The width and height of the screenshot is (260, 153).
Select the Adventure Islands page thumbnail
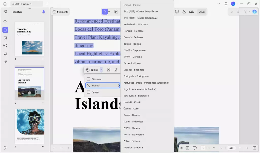[x=29, y=81]
